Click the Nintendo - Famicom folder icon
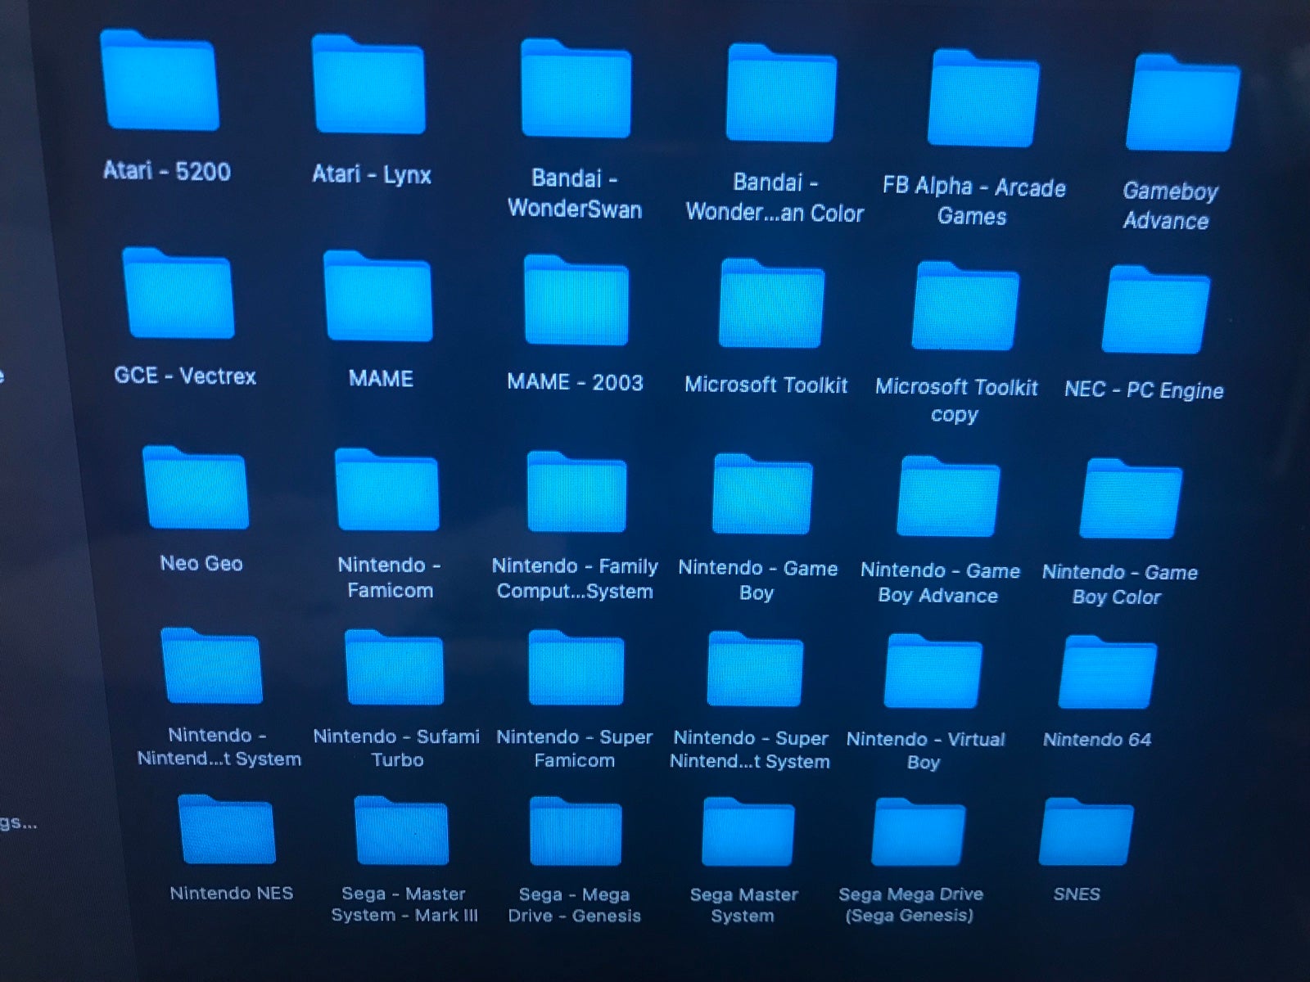This screenshot has width=1310, height=982. [x=386, y=489]
